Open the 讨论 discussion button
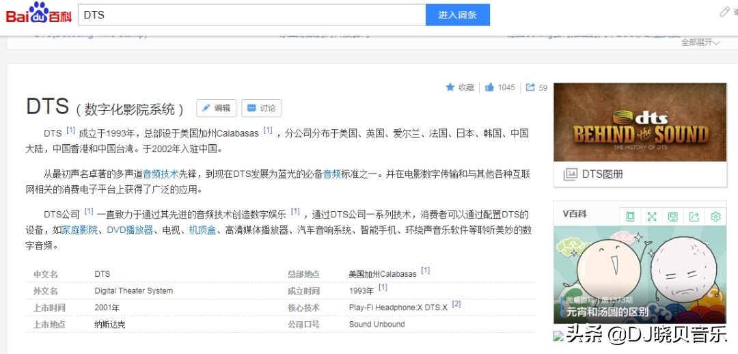Screen dimensions: 738x354 (x=261, y=108)
